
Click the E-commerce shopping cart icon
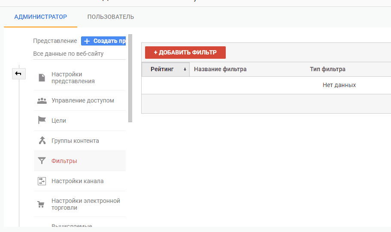[42, 204]
